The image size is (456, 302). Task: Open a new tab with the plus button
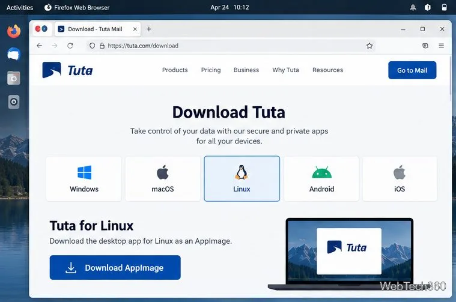149,29
